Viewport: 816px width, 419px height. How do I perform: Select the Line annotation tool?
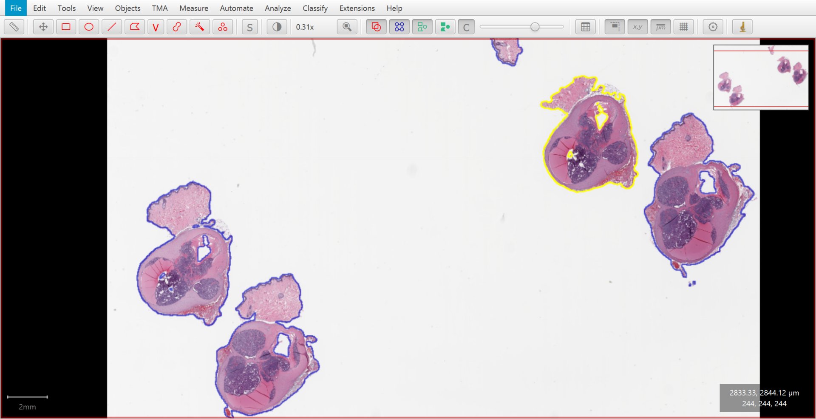coord(112,27)
